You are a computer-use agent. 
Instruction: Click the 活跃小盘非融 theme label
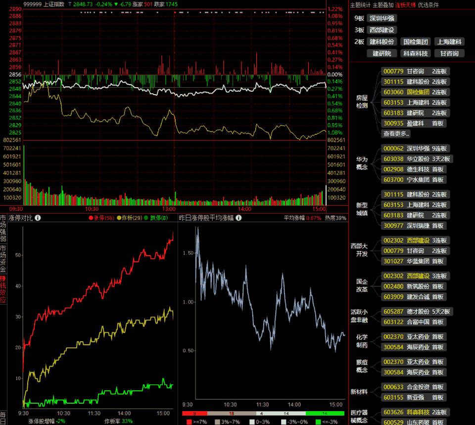point(359,316)
